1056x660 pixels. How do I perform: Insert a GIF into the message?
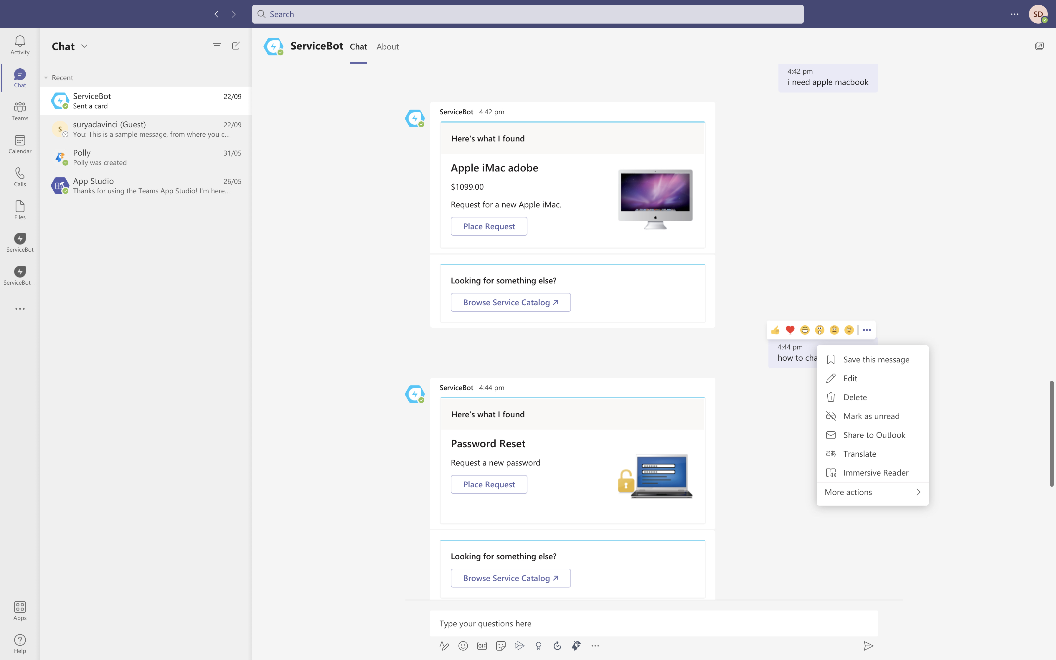tap(482, 646)
